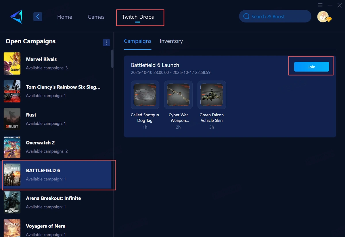Open your profile avatar icon

[324, 16]
